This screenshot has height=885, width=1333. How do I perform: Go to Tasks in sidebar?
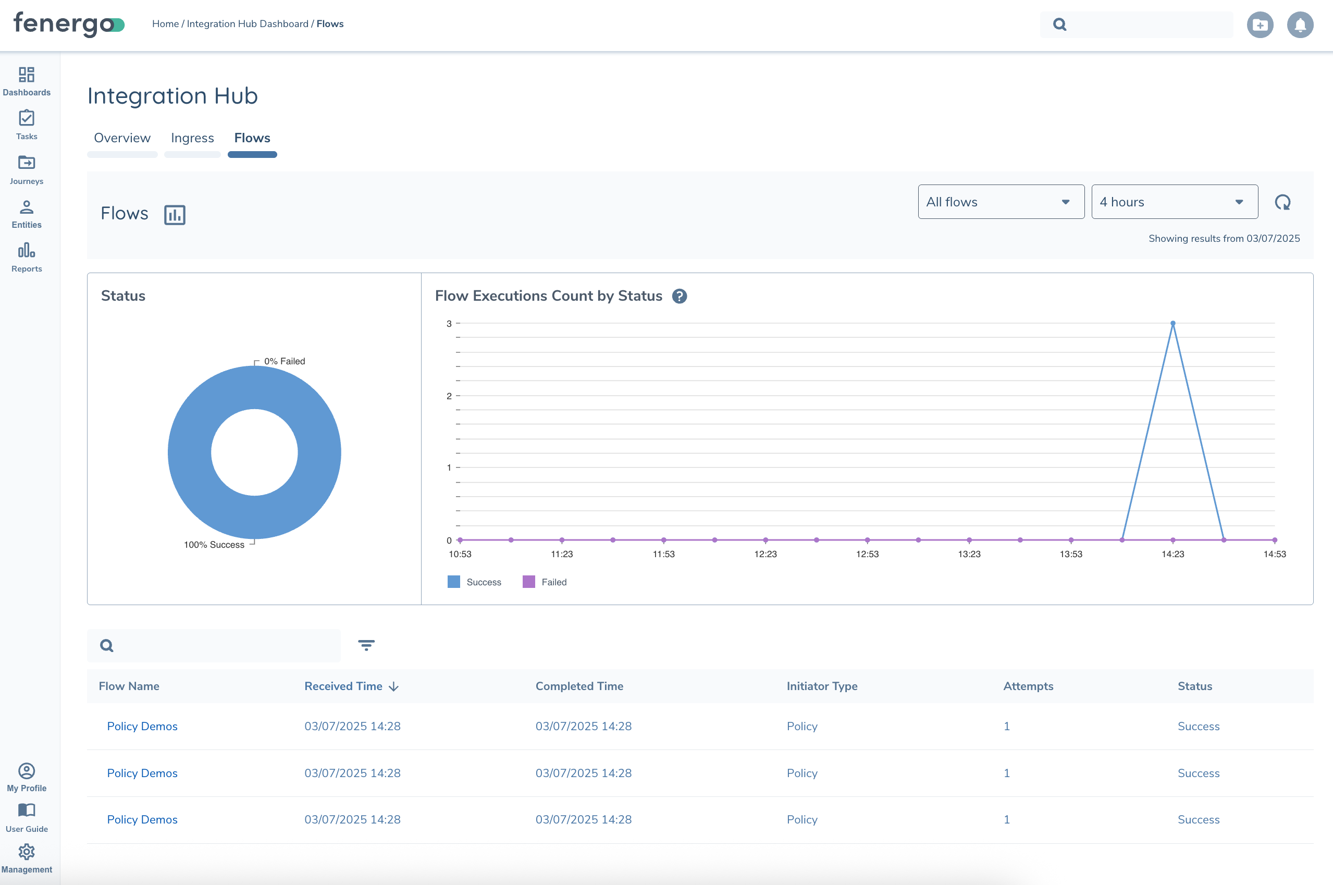click(27, 125)
